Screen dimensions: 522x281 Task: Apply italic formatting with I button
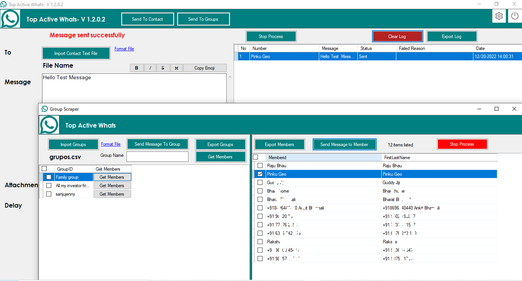click(x=150, y=68)
